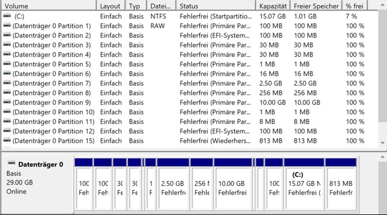Click the disk icon for Datenträger 0 Partition 2
This screenshot has width=387, height=215.
tap(7, 35)
